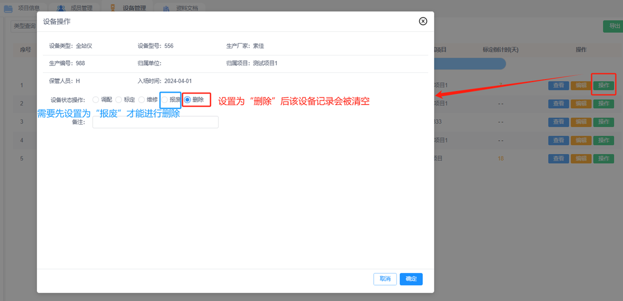Click inside the 备注 text field
Screen dimensions: 623x301
155,122
